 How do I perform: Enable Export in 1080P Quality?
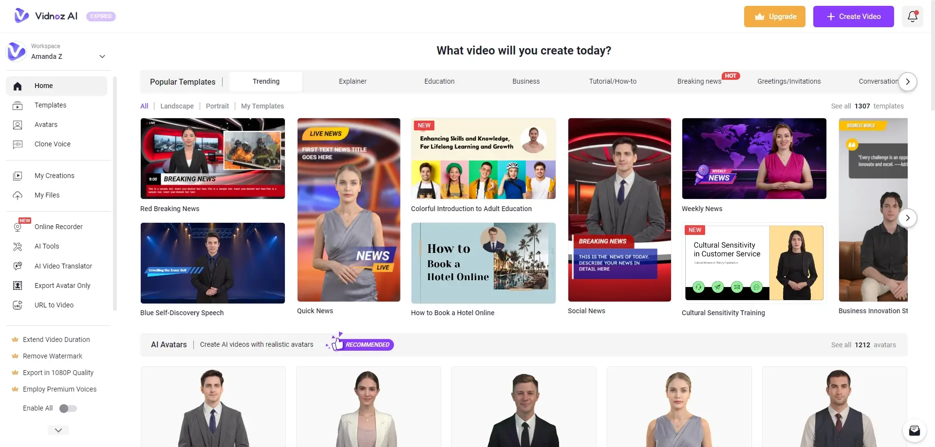(58, 373)
